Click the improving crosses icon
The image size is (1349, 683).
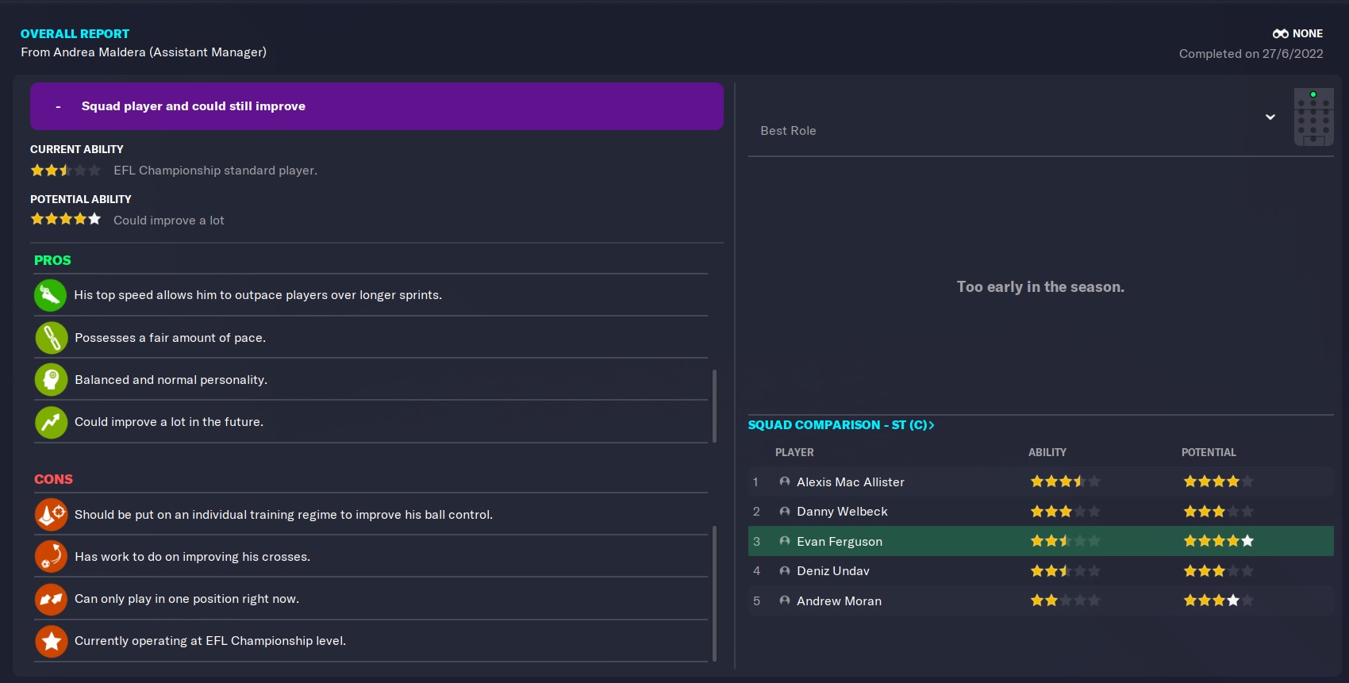pyautogui.click(x=51, y=557)
